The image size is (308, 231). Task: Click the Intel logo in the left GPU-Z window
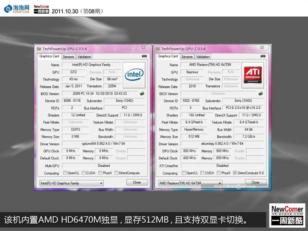point(134,75)
